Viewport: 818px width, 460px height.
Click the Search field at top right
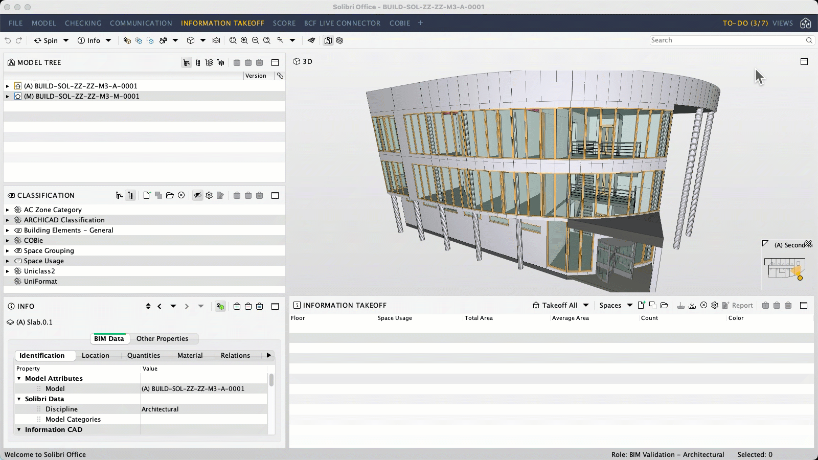coord(726,40)
